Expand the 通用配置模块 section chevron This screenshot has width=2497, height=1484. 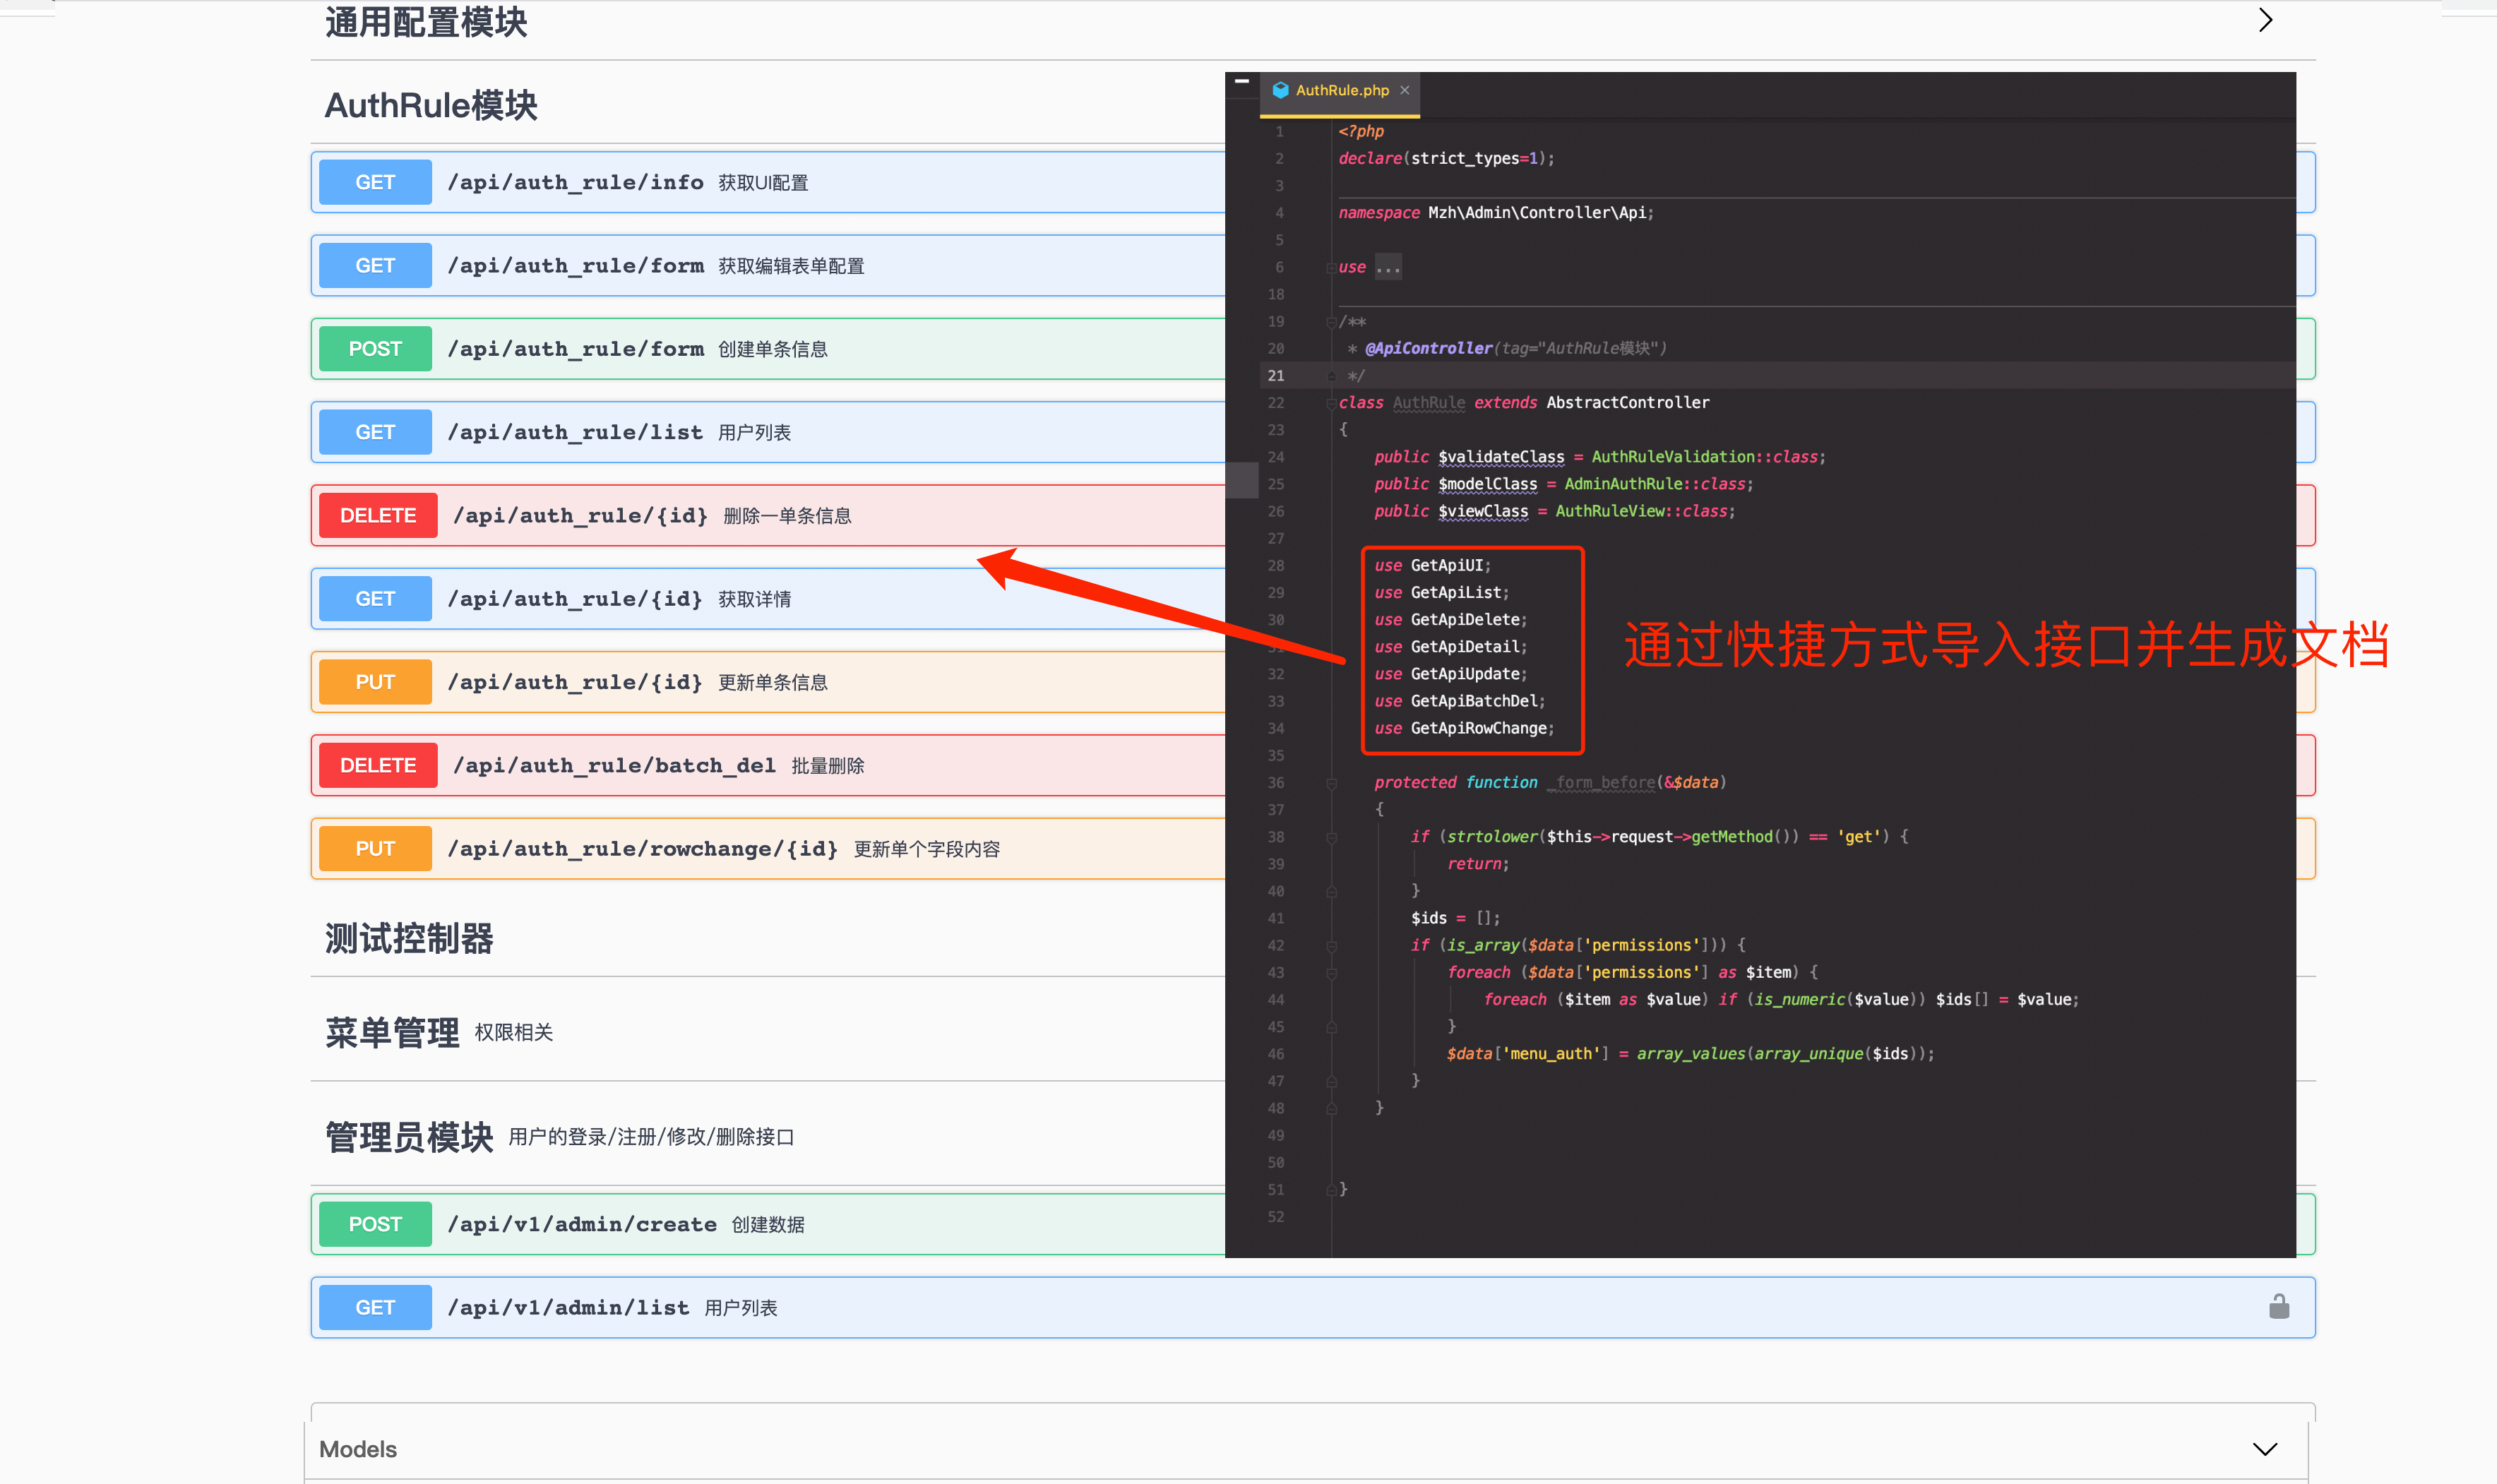pyautogui.click(x=2265, y=20)
